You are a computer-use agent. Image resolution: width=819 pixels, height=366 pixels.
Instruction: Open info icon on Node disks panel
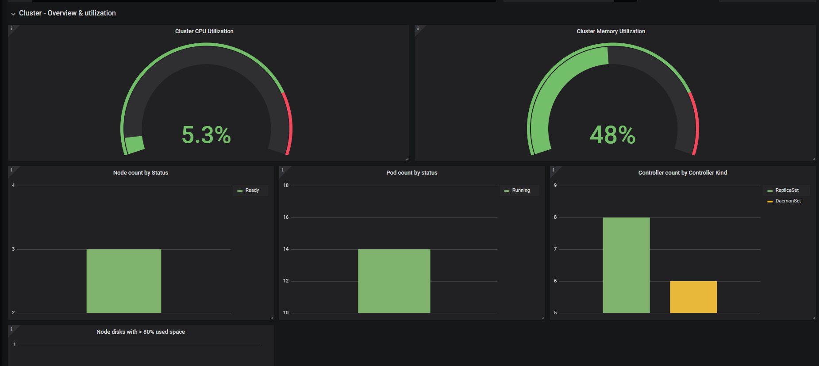pos(12,329)
